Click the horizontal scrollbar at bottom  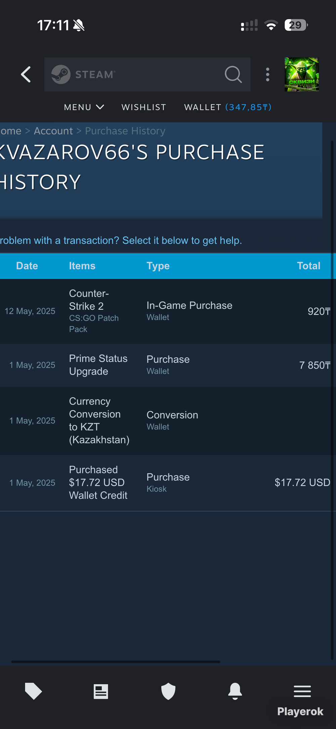116,661
